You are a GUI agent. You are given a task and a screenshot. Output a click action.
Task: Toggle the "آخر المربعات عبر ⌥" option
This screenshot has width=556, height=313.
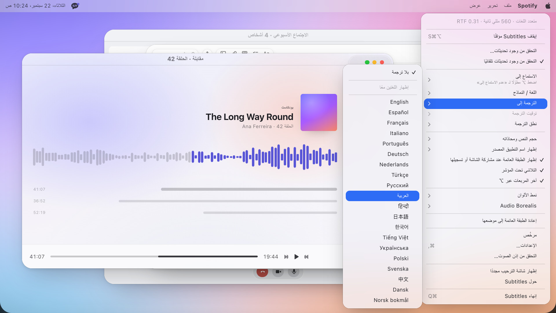coord(486,181)
